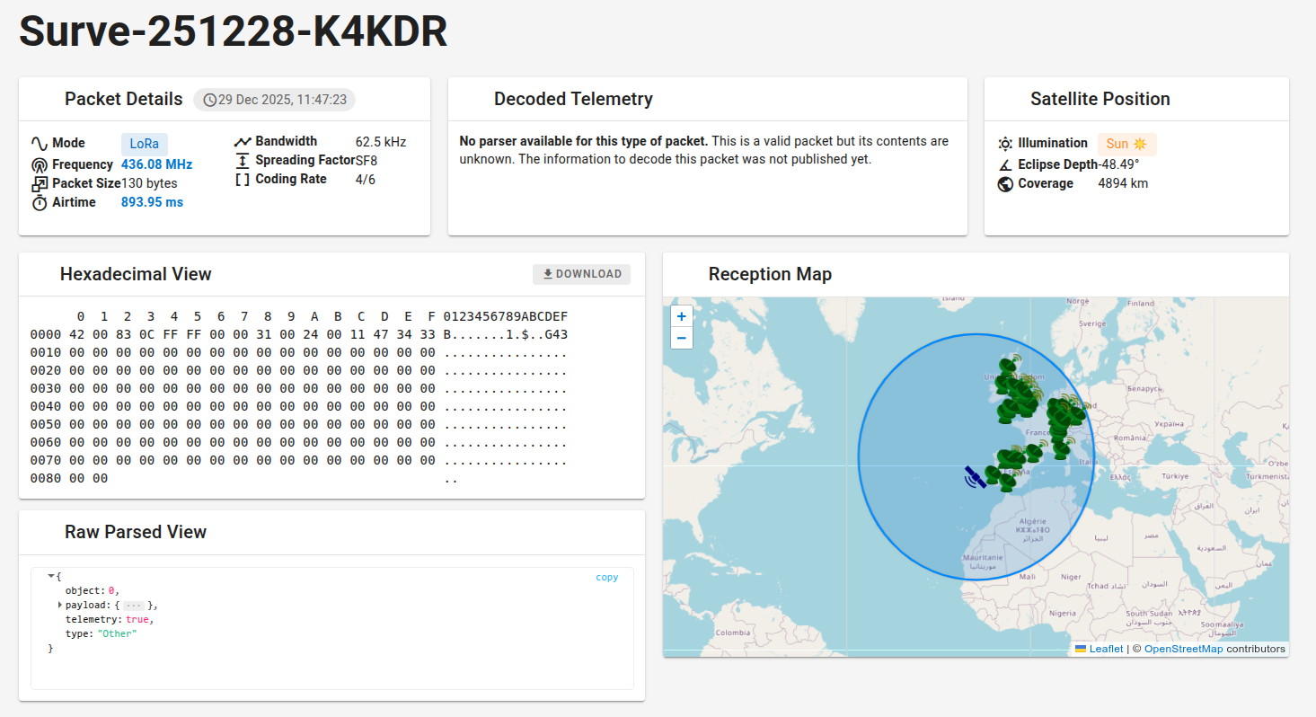Download the hexadecimal packet data

pyautogui.click(x=581, y=274)
